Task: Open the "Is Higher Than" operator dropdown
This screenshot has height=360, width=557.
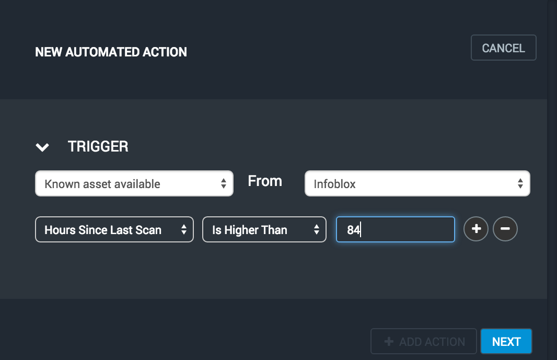Action: point(264,230)
